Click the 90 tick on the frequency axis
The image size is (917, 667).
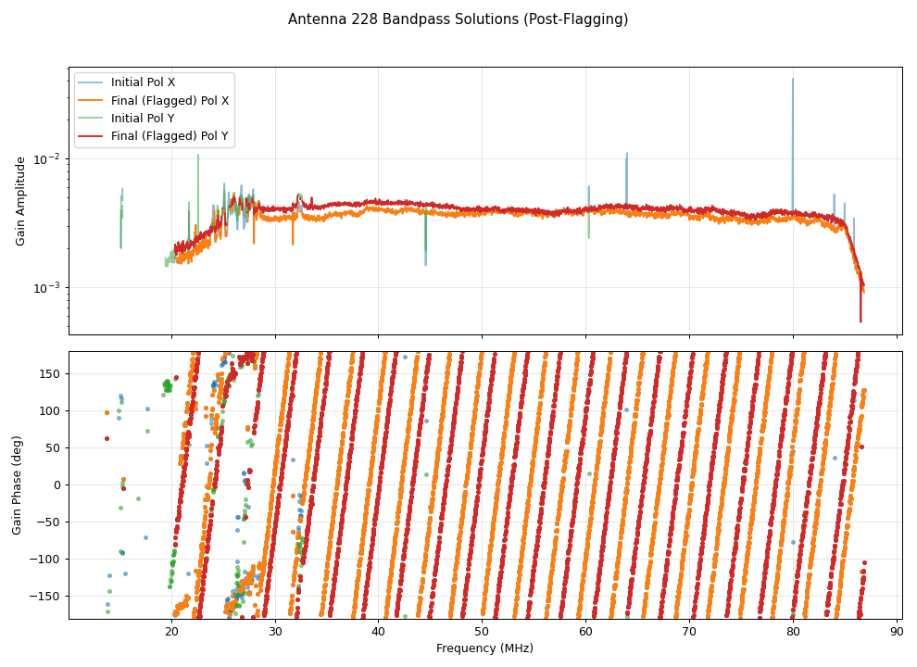click(896, 632)
